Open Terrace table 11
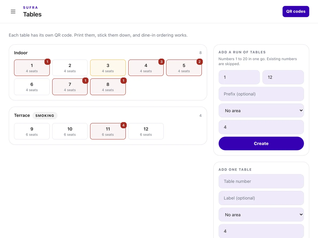 [x=108, y=131]
